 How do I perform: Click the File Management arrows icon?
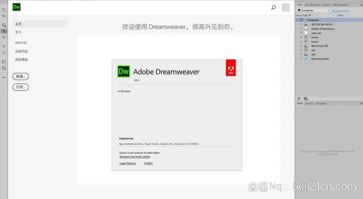[x=4, y=16]
